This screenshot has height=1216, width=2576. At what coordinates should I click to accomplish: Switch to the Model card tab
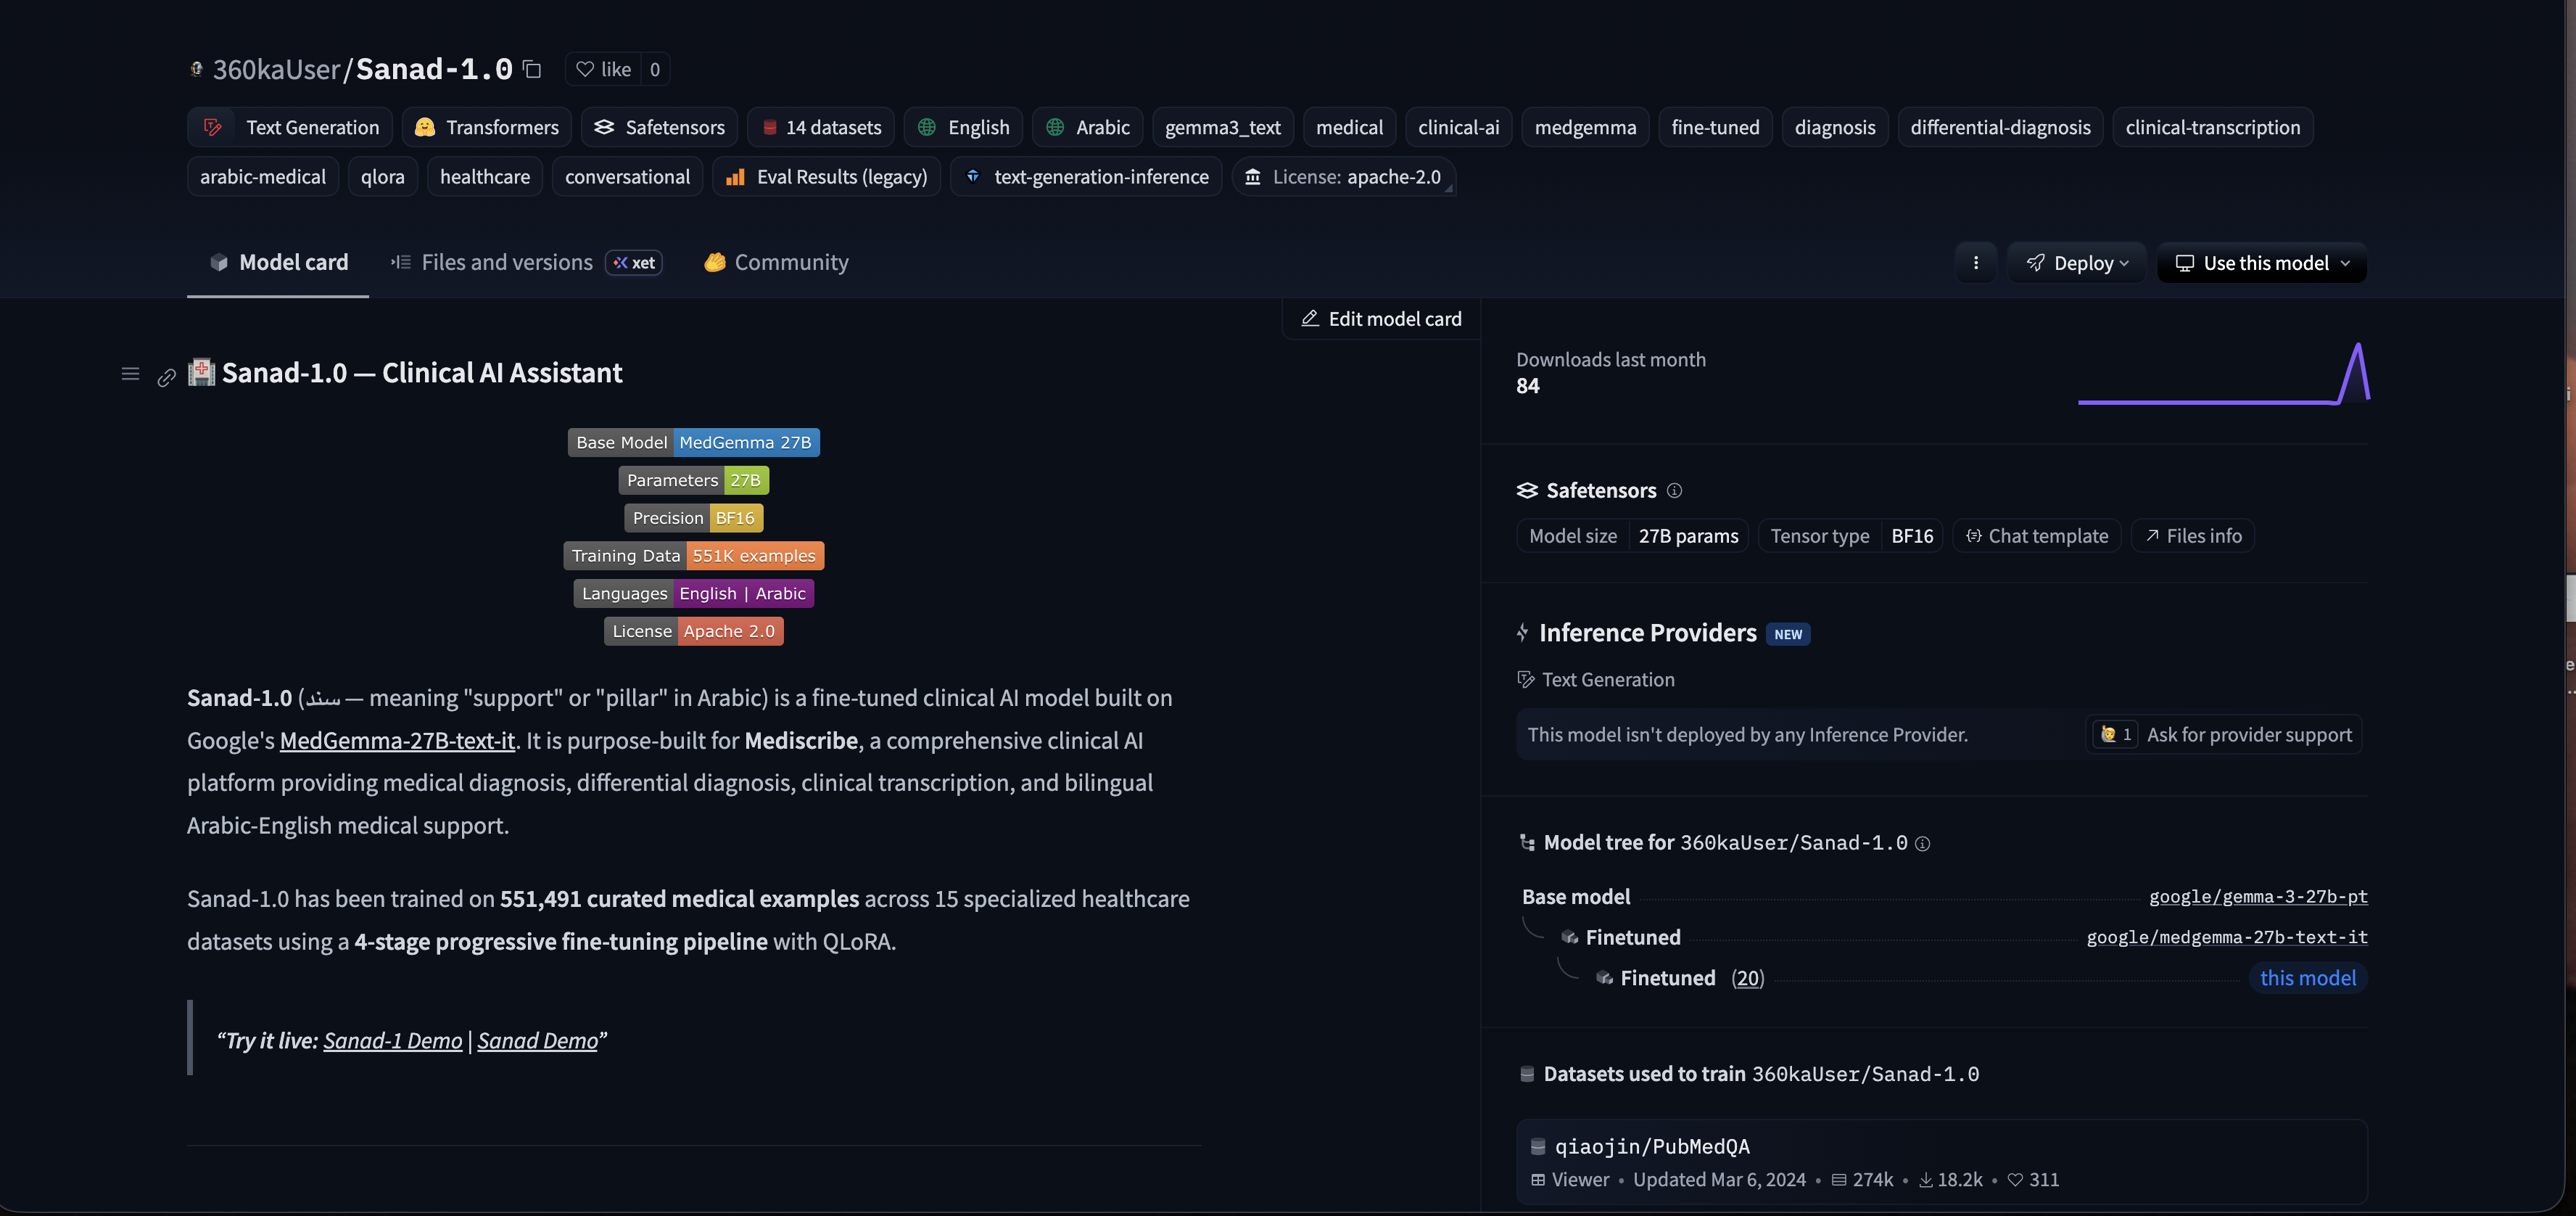[278, 262]
